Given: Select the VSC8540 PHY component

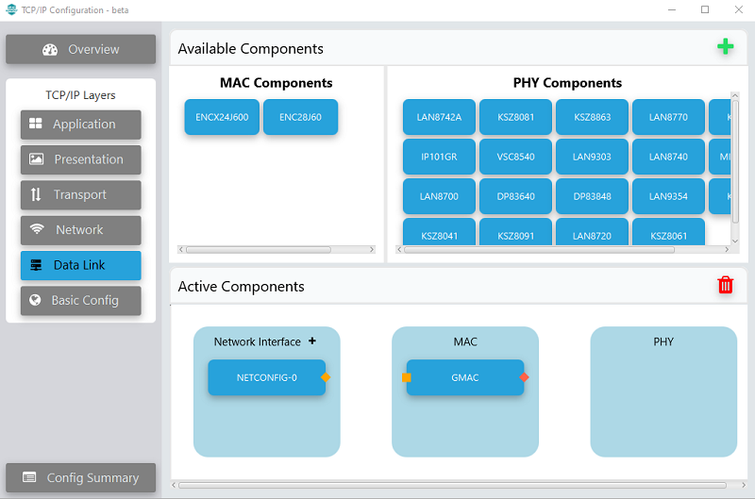Looking at the screenshot, I should 515,157.
